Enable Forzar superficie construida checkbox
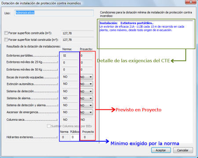198x158 pixels. click(6, 33)
